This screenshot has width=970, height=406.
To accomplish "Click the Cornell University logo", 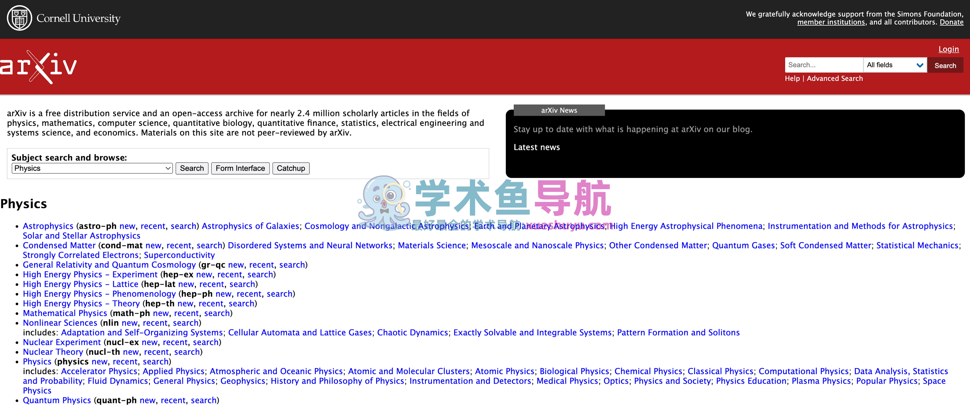I will pos(63,18).
